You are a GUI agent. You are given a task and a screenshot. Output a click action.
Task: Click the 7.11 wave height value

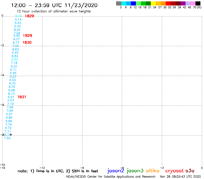pos(7,131)
